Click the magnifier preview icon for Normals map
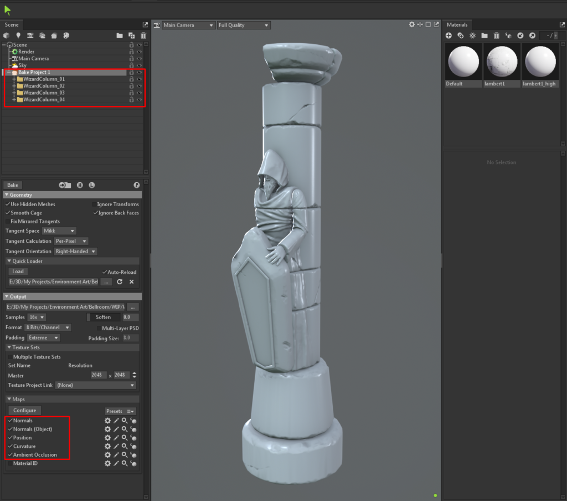Screen dimensions: 567x501 pyautogui.click(x=125, y=421)
